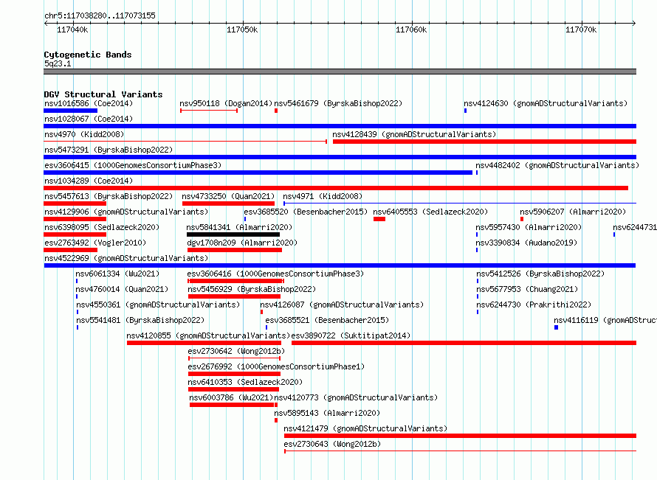Click nsv5677953 (Chuang2021) label

(x=527, y=289)
